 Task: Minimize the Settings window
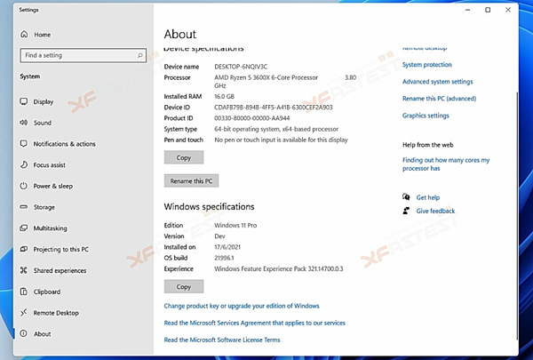click(468, 10)
